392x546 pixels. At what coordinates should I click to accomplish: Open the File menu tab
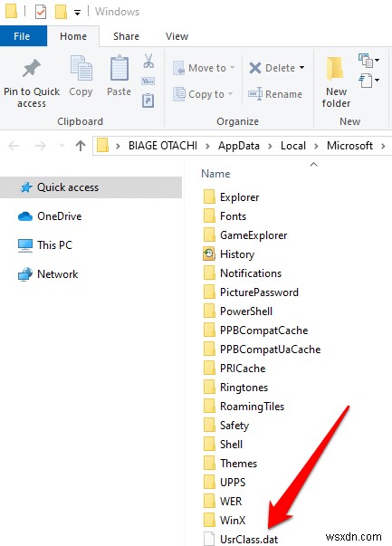(22, 36)
